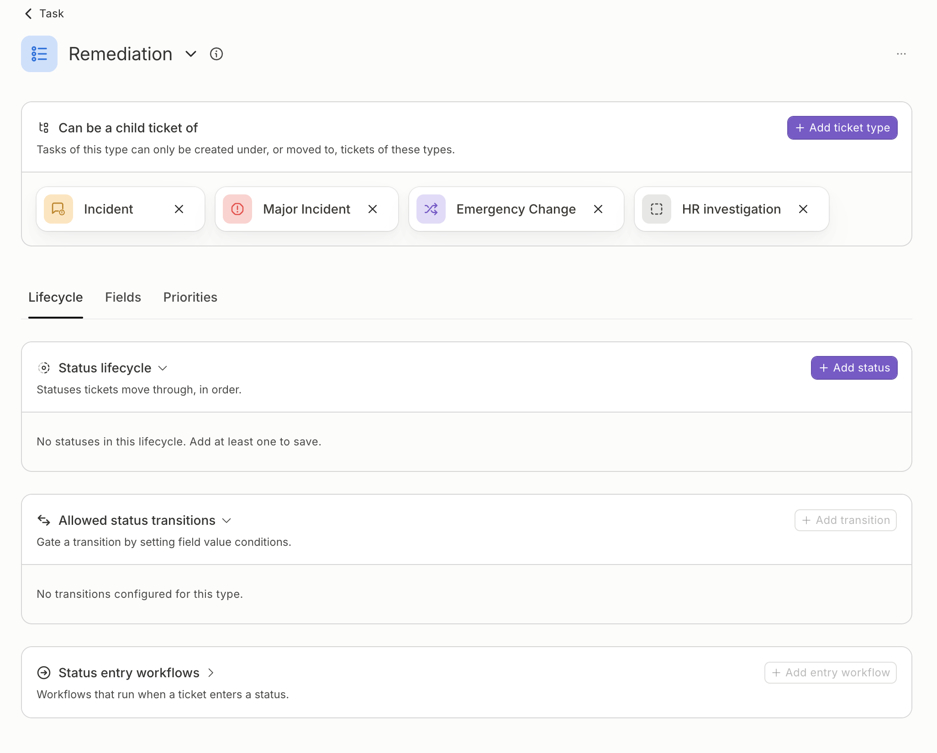Click Add ticket type button

pyautogui.click(x=842, y=128)
